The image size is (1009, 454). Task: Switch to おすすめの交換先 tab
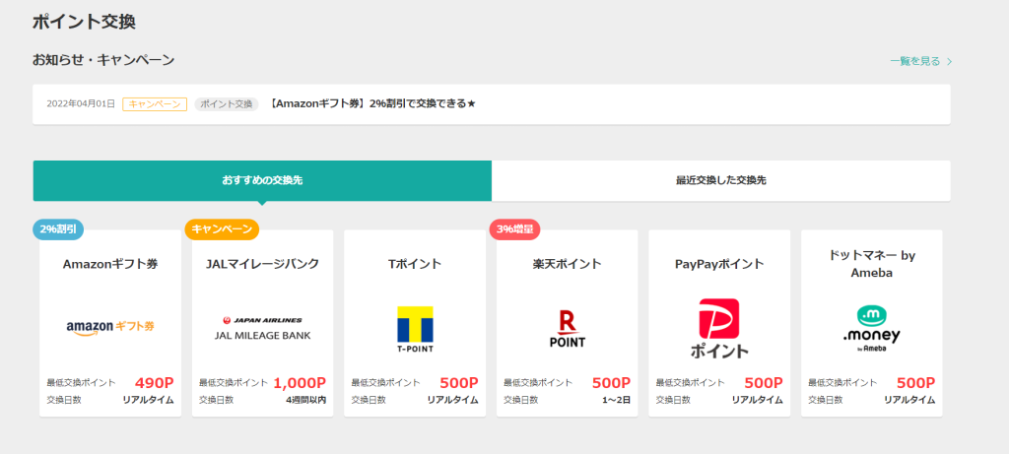pyautogui.click(x=262, y=181)
